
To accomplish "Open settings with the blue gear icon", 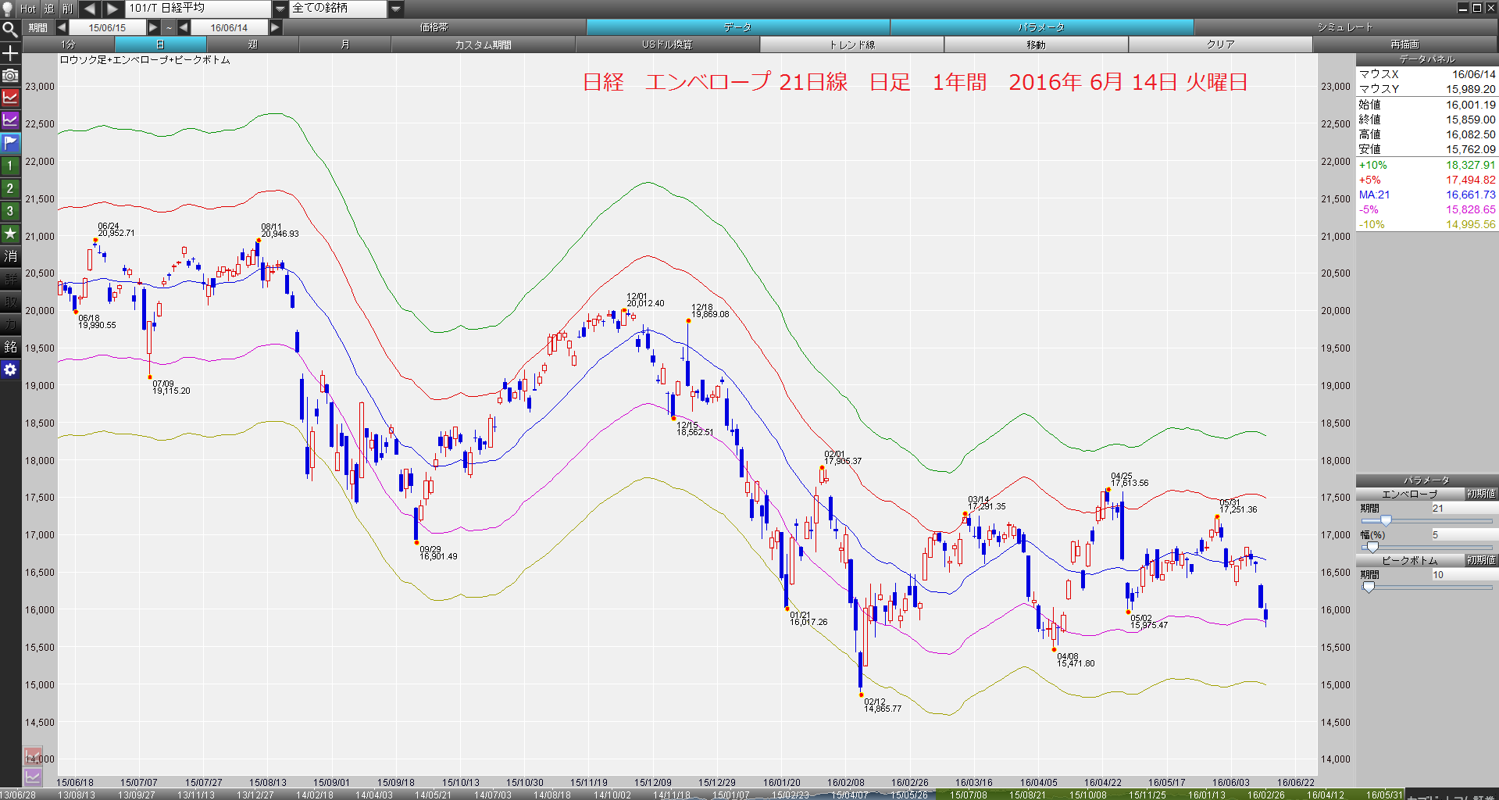I will (x=10, y=370).
